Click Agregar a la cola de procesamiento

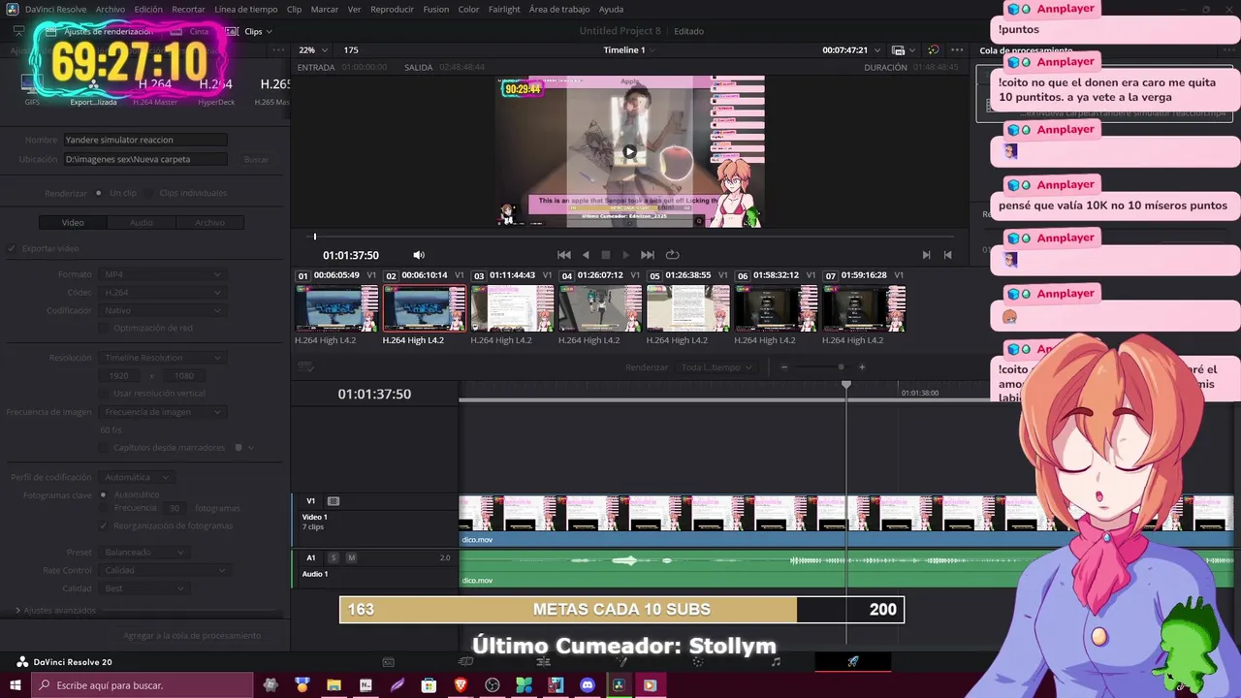pyautogui.click(x=192, y=636)
